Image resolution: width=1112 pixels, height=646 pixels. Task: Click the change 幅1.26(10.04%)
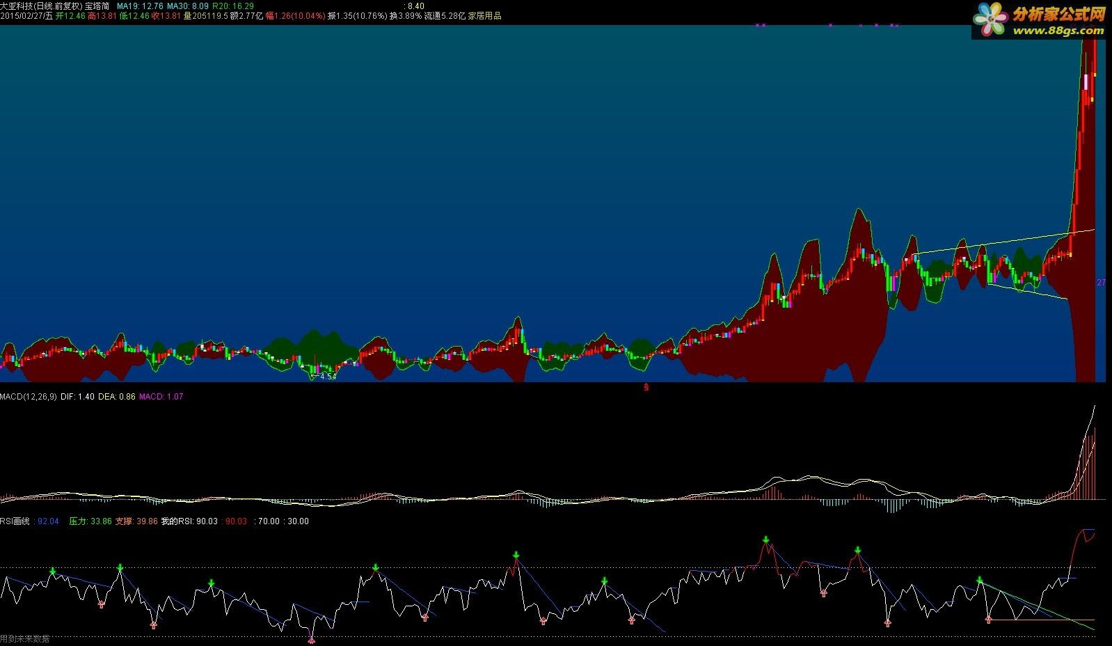pyautogui.click(x=295, y=15)
